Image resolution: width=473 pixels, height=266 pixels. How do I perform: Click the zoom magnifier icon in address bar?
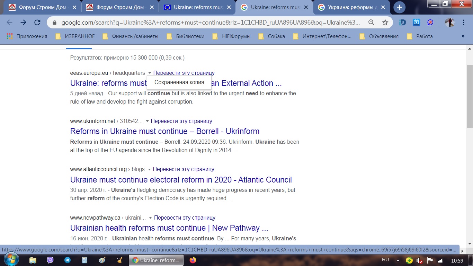tap(371, 23)
